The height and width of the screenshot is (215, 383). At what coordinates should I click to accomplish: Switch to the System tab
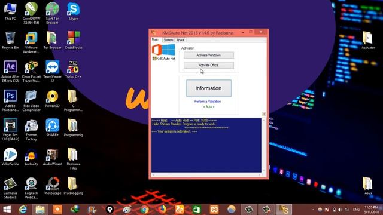click(168, 40)
